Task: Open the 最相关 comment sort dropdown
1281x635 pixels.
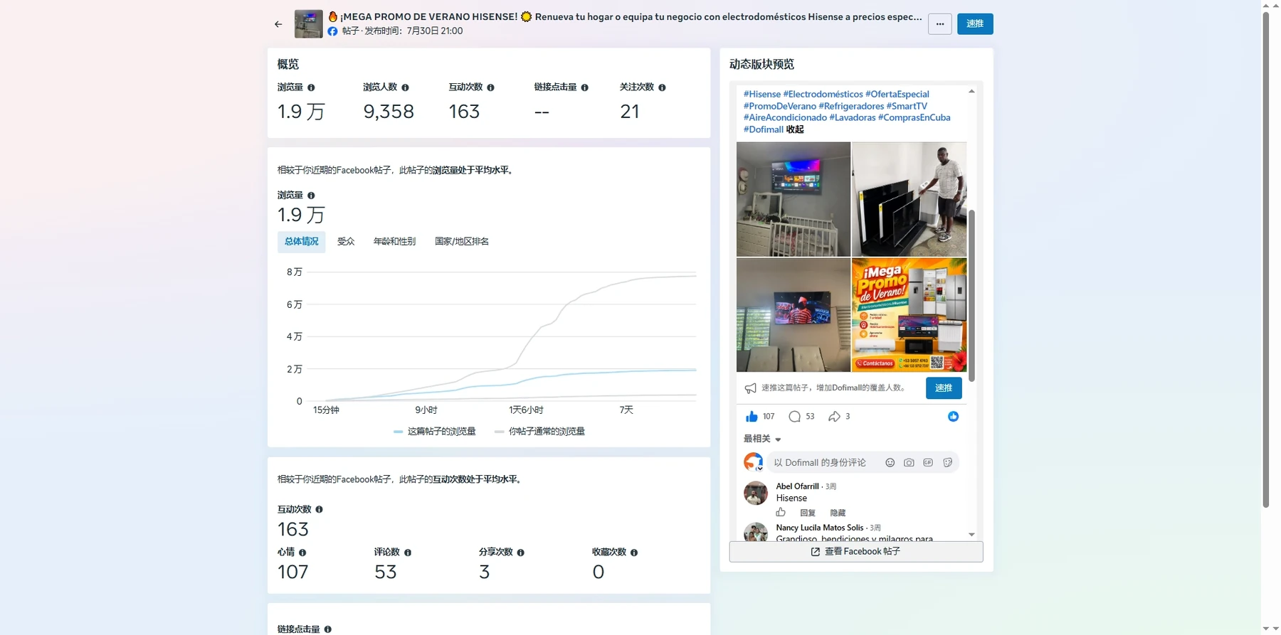Action: coord(762,439)
